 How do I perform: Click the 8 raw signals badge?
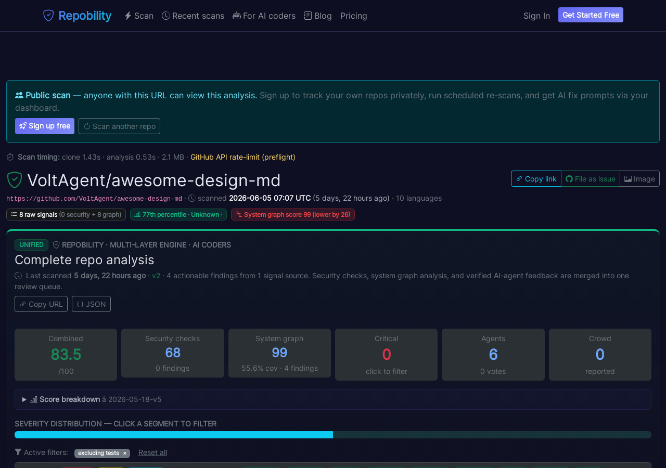(66, 214)
